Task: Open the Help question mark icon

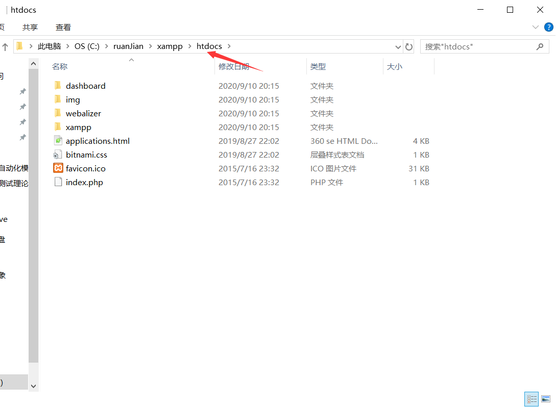Action: click(548, 27)
